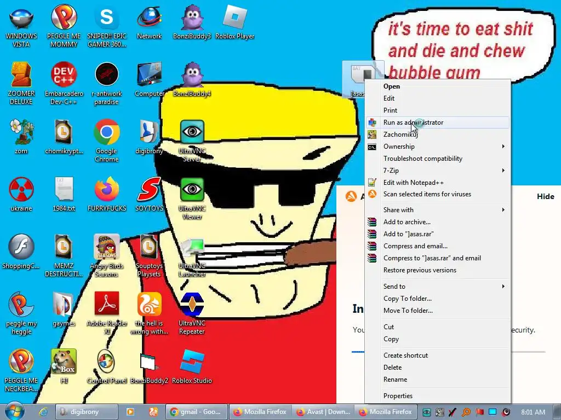Click the ZOOMER DELUXE icon
This screenshot has height=420, width=561.
click(21, 83)
